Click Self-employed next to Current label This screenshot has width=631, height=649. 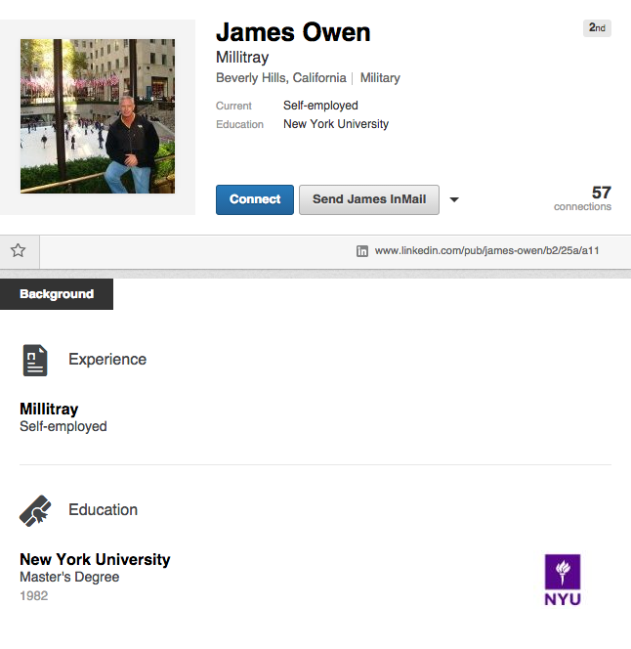(320, 106)
